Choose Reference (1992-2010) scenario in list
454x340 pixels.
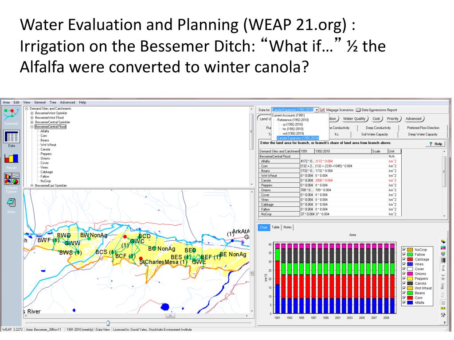(293, 120)
